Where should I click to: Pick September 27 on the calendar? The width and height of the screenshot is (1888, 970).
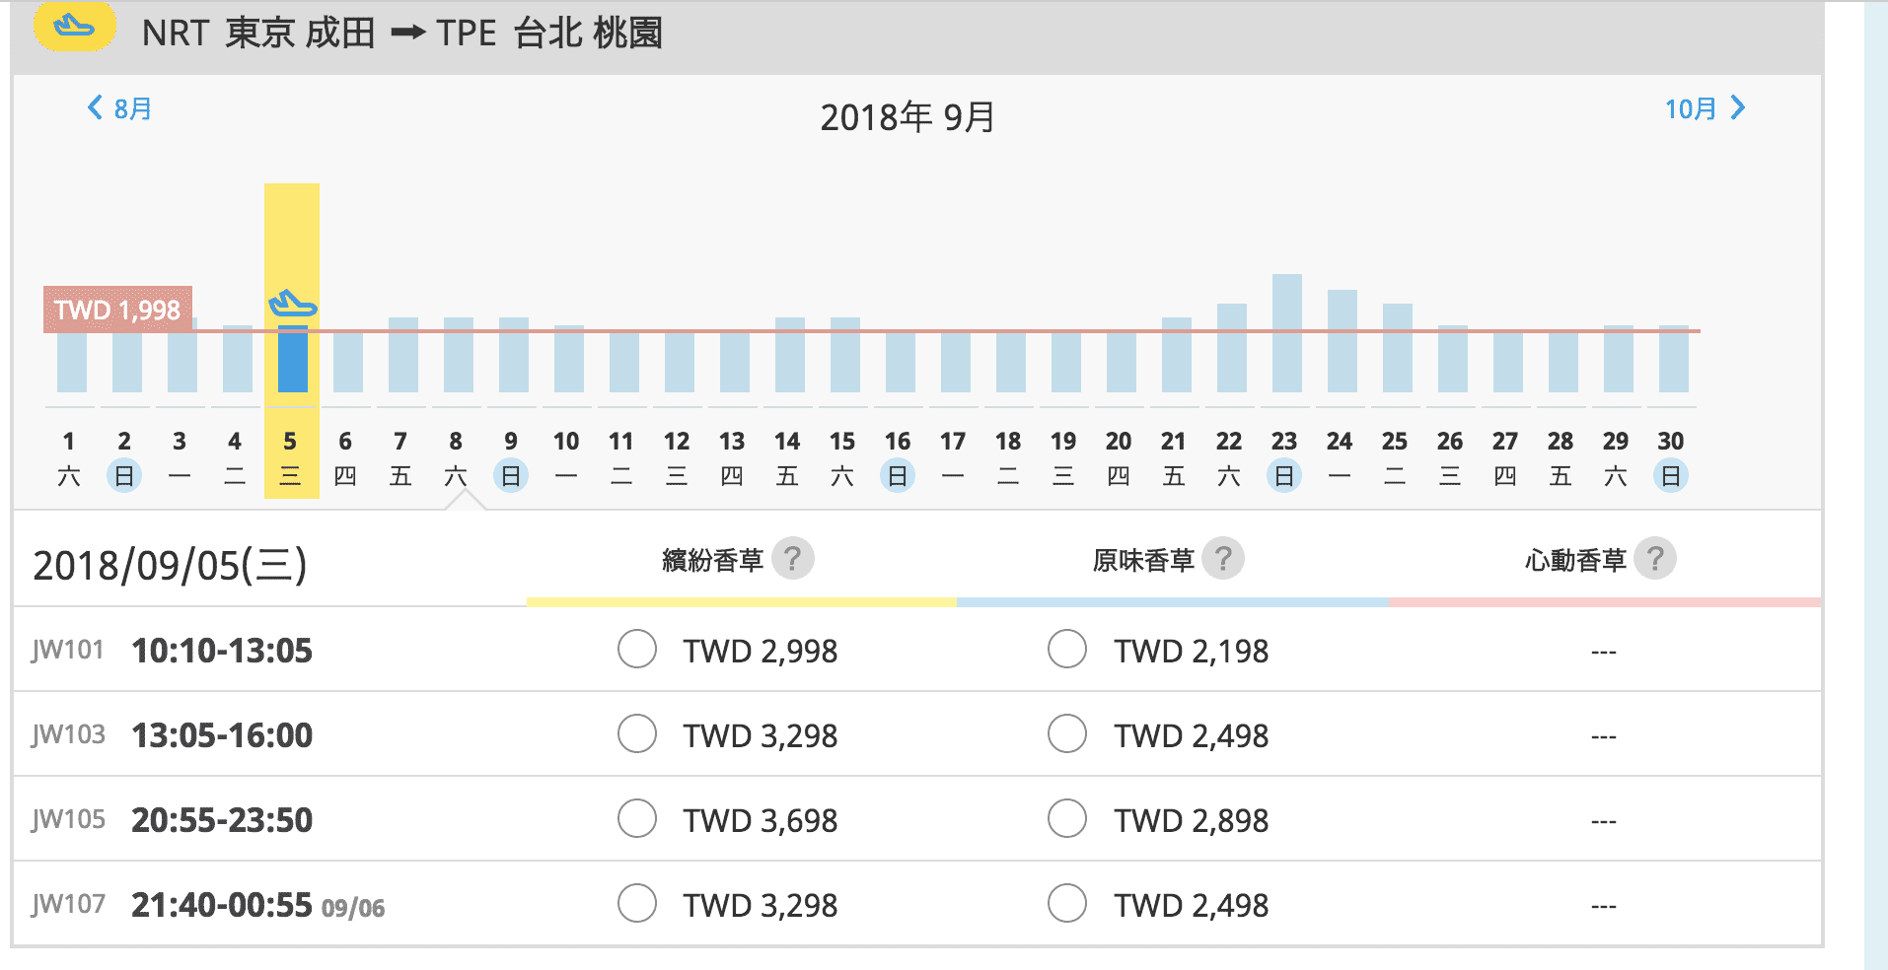(1505, 458)
